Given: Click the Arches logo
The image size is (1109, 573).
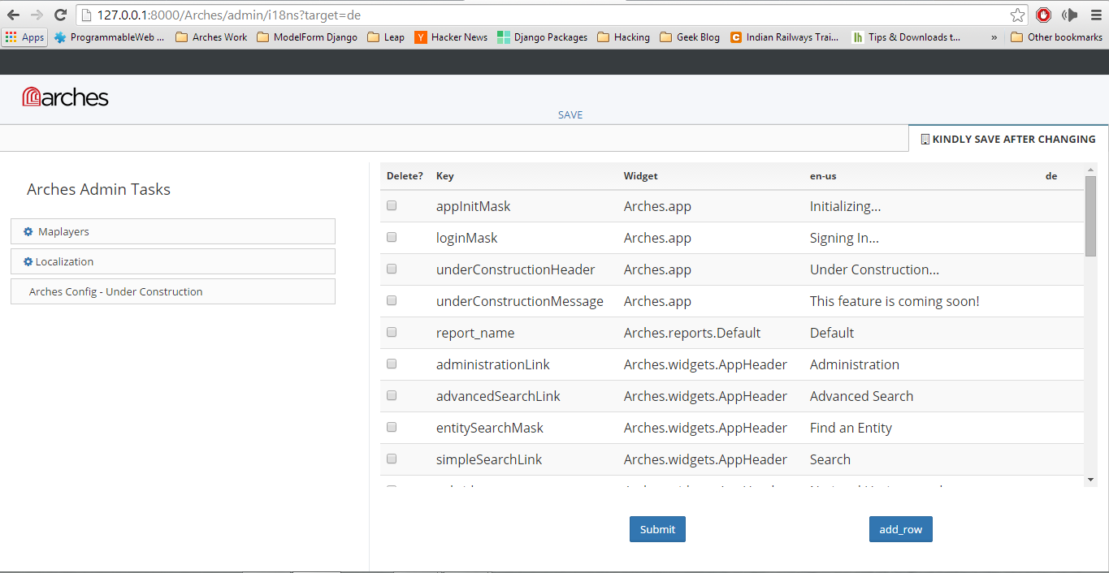Looking at the screenshot, I should pos(66,97).
